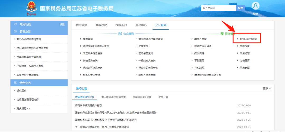This screenshot has height=132, width=285.
Task: Click the date 2022-09-30
Action: 244,105
